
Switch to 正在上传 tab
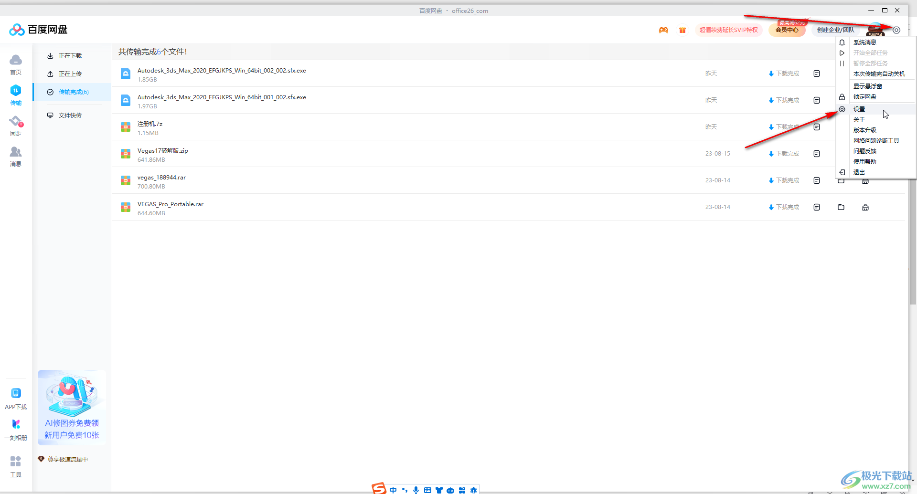[x=72, y=74]
